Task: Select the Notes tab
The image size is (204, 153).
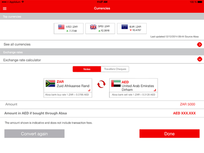Action: click(x=87, y=69)
